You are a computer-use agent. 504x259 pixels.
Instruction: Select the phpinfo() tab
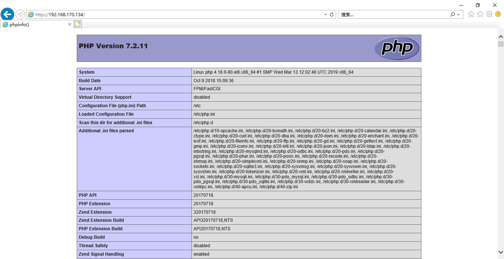36,24
